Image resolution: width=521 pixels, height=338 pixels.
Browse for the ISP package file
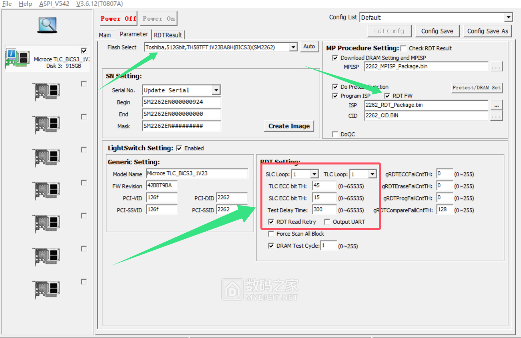tap(496, 105)
